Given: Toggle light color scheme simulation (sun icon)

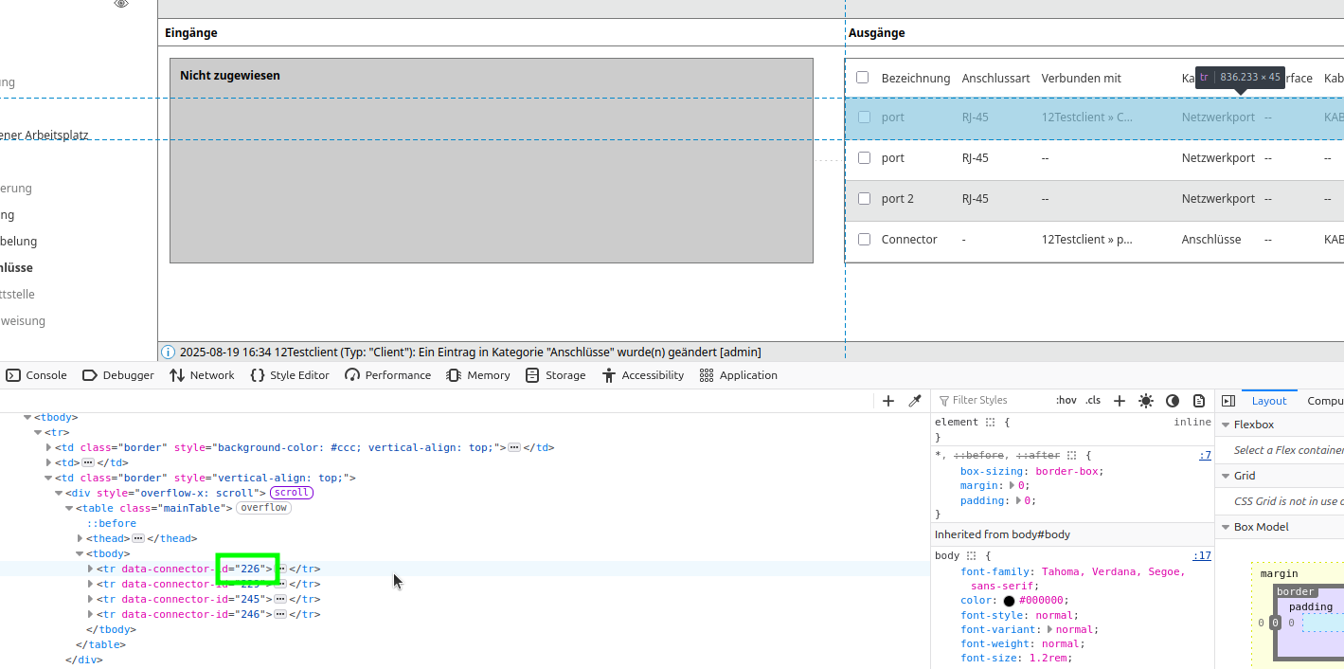Looking at the screenshot, I should 1146,401.
